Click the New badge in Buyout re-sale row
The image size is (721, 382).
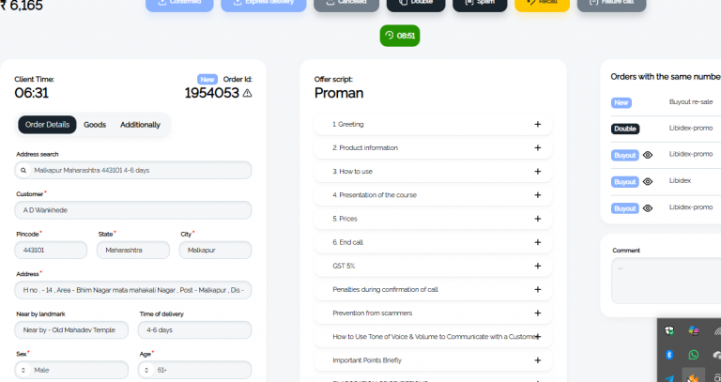click(621, 102)
